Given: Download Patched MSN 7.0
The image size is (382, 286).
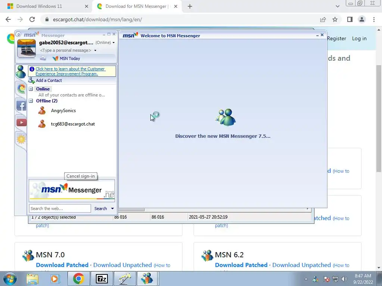Looking at the screenshot, I should coord(62,265).
